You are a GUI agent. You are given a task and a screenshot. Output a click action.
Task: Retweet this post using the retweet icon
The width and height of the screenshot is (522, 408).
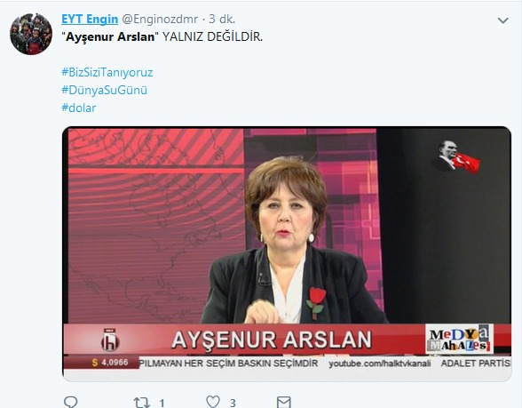(x=142, y=403)
